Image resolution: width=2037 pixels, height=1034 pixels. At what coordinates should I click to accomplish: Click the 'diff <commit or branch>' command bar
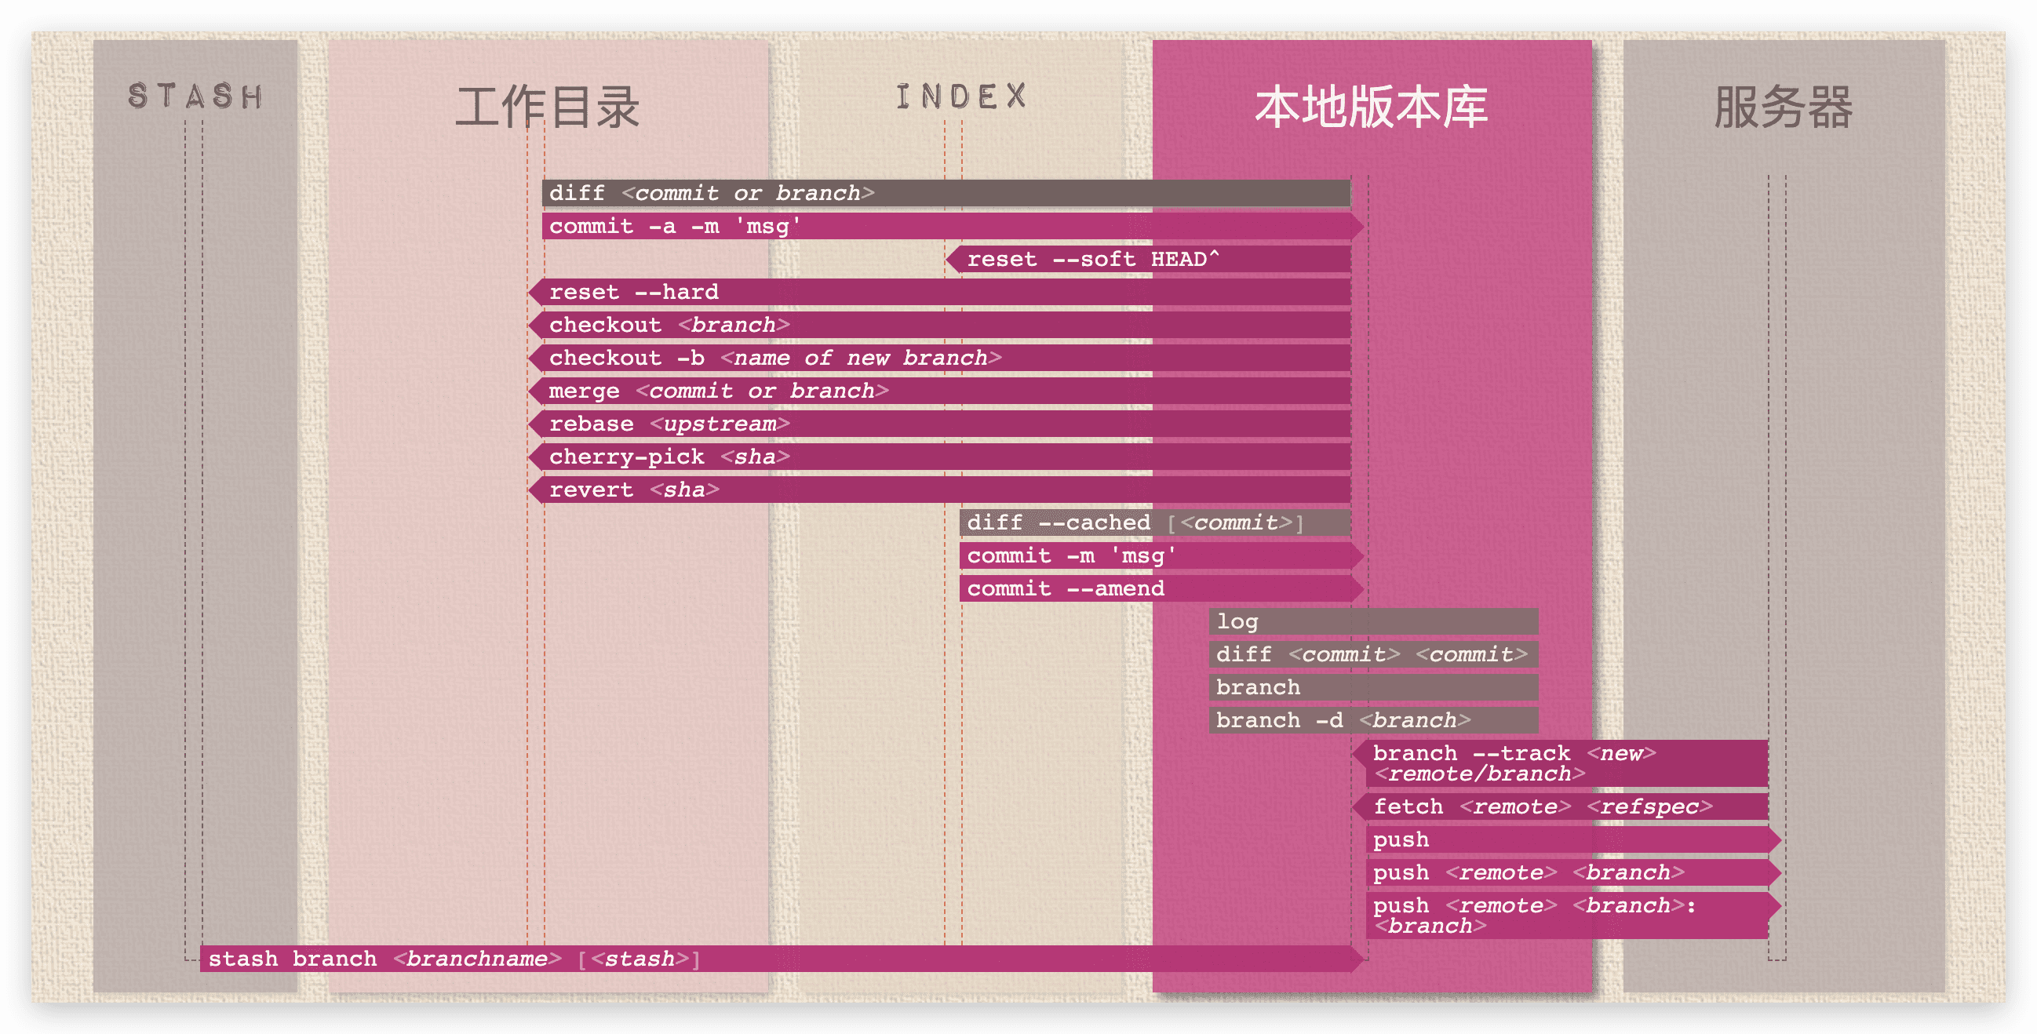coord(946,193)
